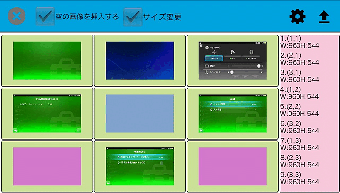340x193 pixels.
Task: Click the empty light blue image cell
Action: click(x=140, y=114)
